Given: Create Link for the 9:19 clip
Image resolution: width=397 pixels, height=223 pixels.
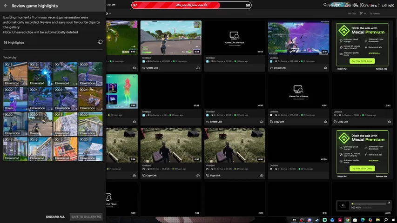Looking at the screenshot, I should pyautogui.click(x=278, y=68).
